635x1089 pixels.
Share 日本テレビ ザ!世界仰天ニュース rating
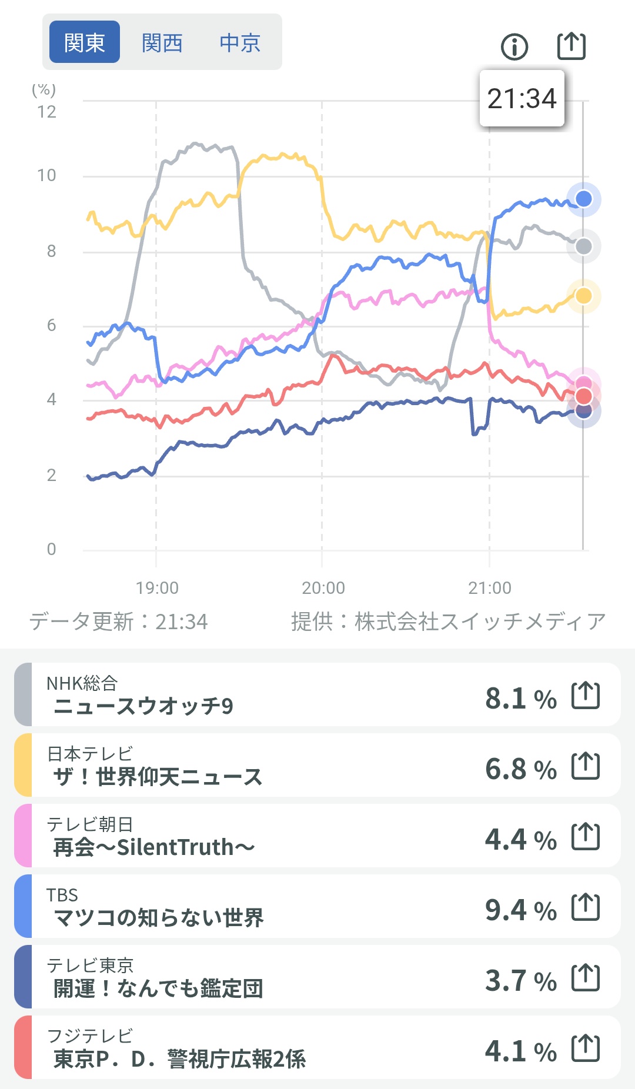(586, 766)
